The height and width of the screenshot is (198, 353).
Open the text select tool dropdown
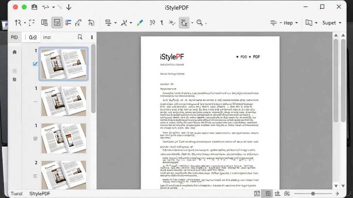point(192,23)
